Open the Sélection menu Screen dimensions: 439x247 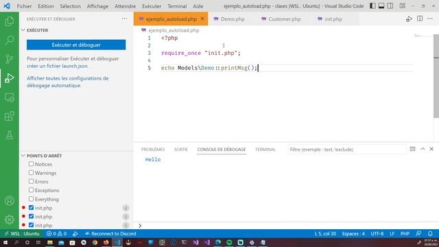[x=70, y=6]
